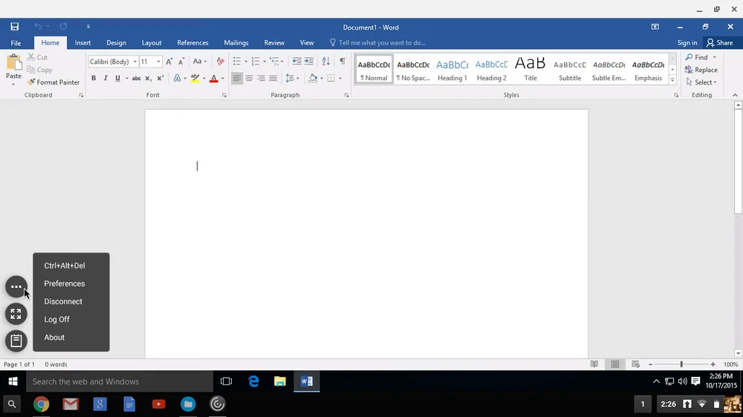
Task: Increase font size with Grow Font icon
Action: click(x=169, y=62)
